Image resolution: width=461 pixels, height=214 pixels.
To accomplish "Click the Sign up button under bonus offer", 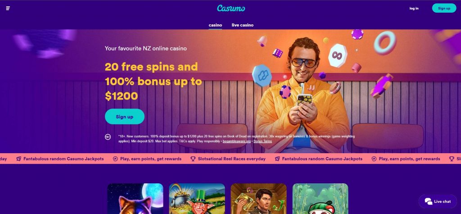I will [x=125, y=117].
